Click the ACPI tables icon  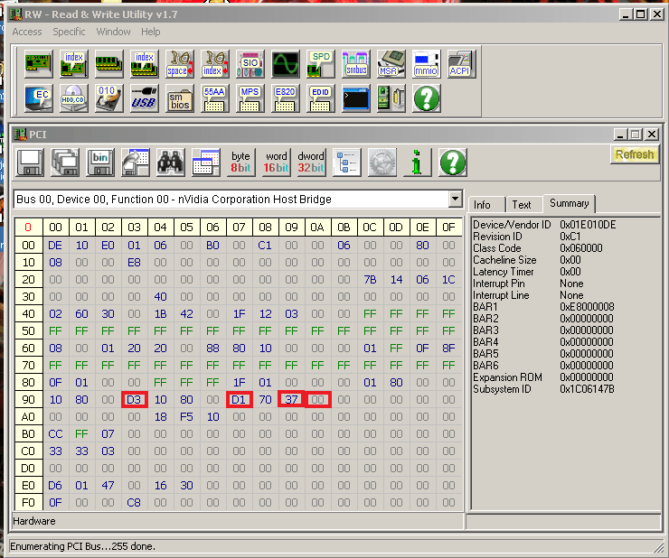(460, 64)
